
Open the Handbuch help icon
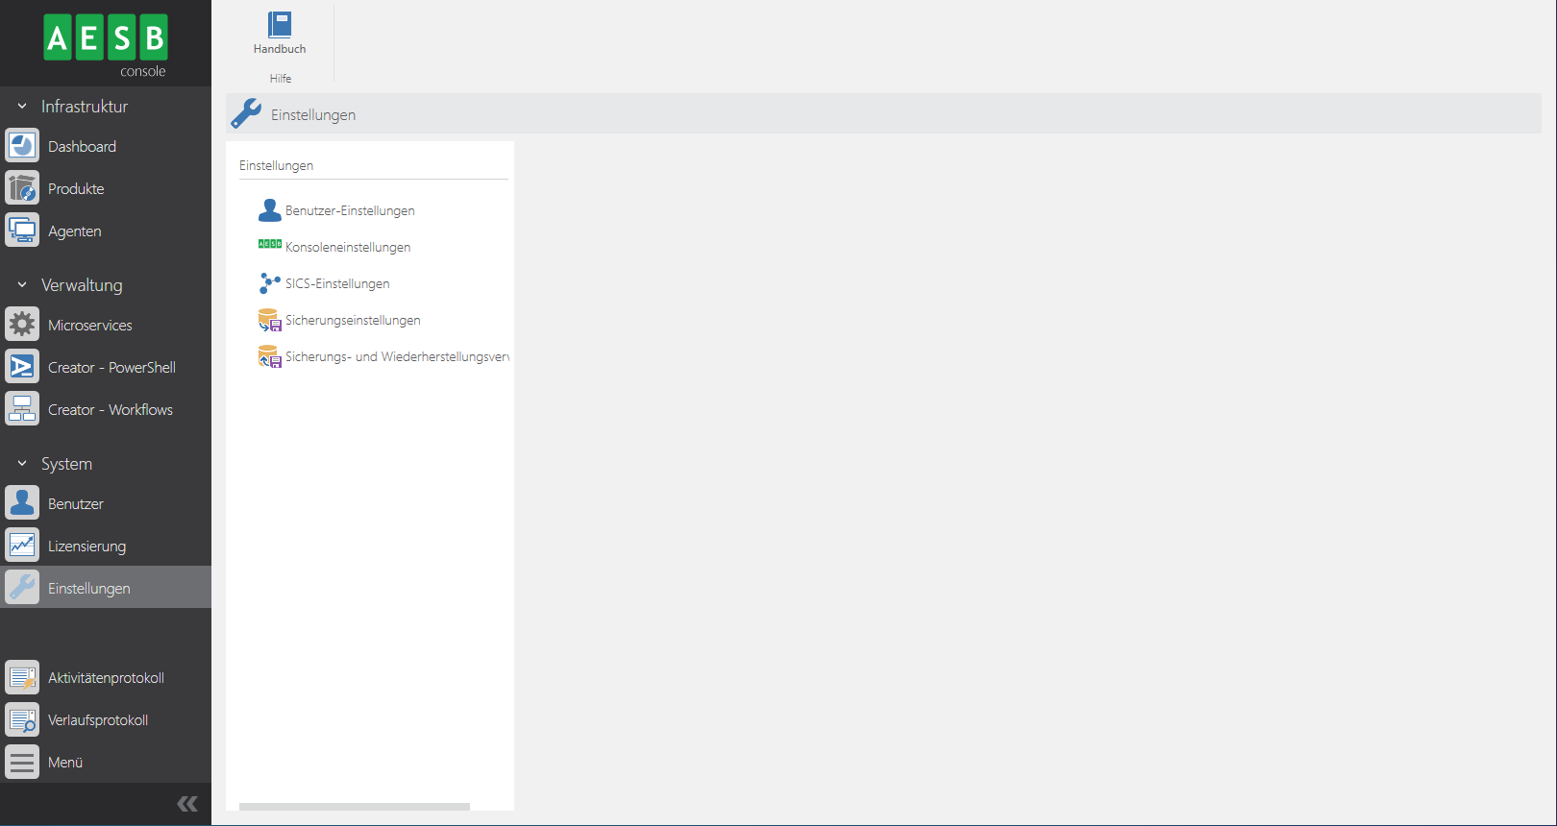click(280, 26)
